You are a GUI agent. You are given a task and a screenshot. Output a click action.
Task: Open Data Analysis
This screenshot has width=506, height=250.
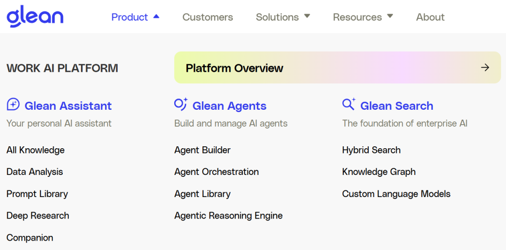click(x=35, y=172)
